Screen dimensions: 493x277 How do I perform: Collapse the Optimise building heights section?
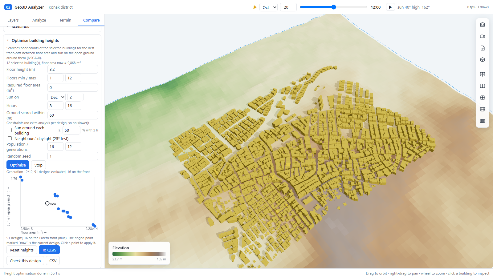tap(35, 40)
